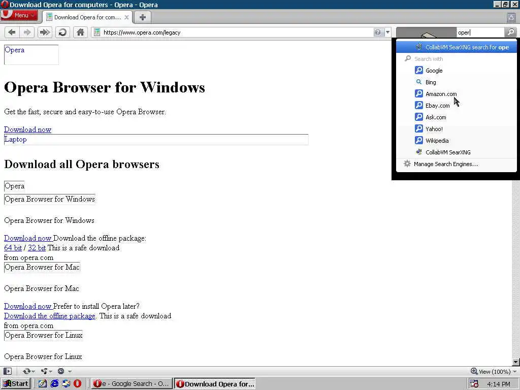520x390 pixels.
Task: Open the Windows Start menu
Action: click(x=16, y=384)
